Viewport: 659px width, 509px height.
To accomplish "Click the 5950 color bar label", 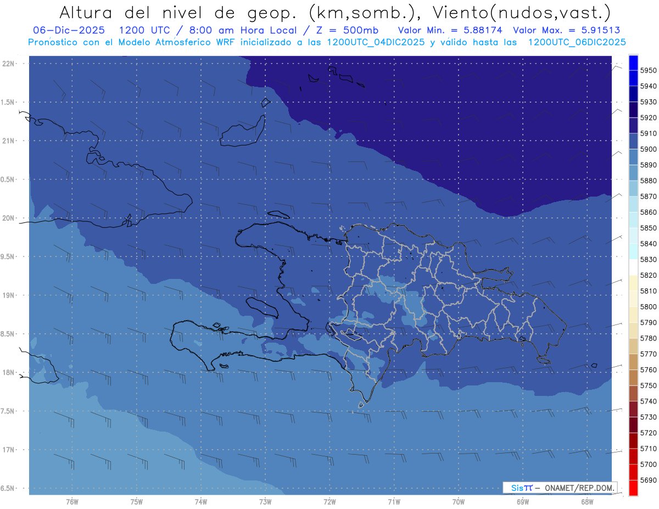I will [x=649, y=70].
